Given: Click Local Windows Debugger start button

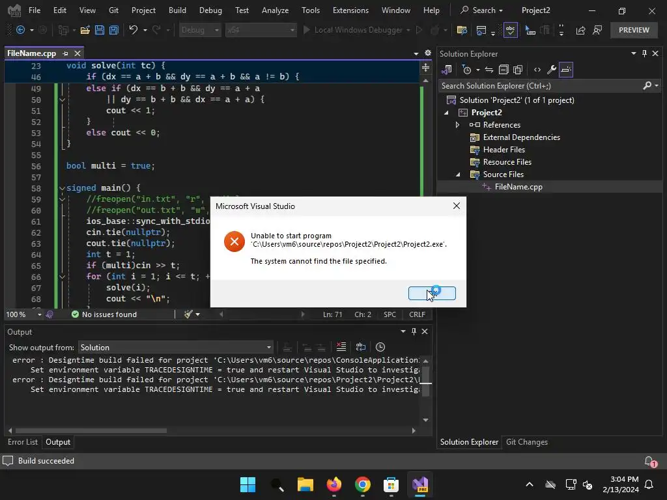Looking at the screenshot, I should [352, 30].
